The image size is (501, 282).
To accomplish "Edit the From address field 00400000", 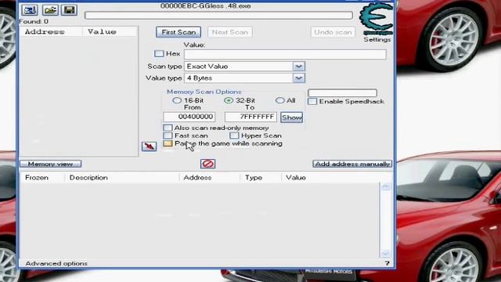I will [189, 117].
